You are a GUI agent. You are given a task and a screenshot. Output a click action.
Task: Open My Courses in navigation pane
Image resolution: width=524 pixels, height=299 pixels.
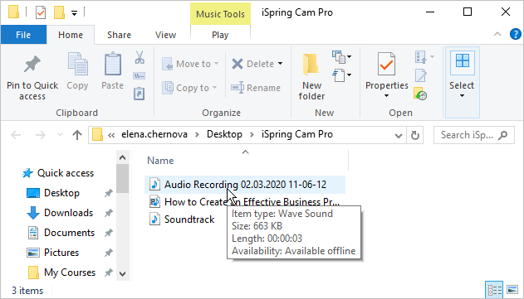point(61,272)
